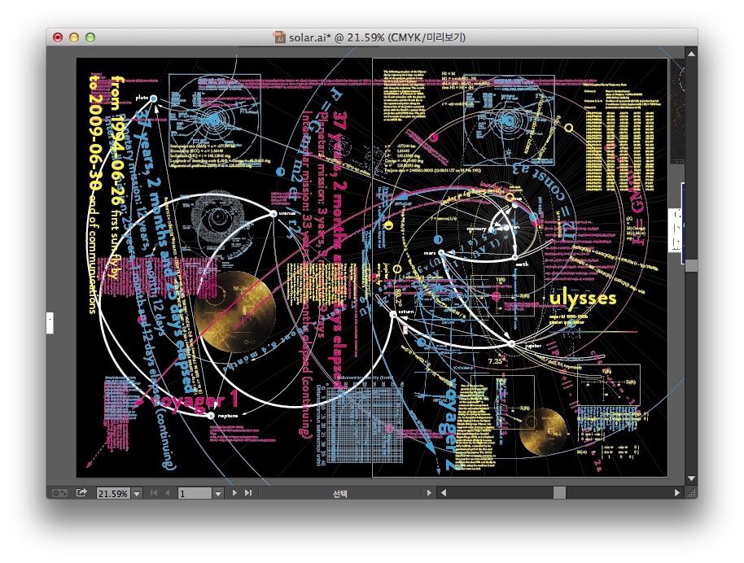Click the yellow 'ulysses' text in artwork
The height and width of the screenshot is (563, 744).
(583, 299)
